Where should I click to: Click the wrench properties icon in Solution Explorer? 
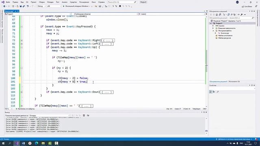pyautogui.click(x=242, y=15)
